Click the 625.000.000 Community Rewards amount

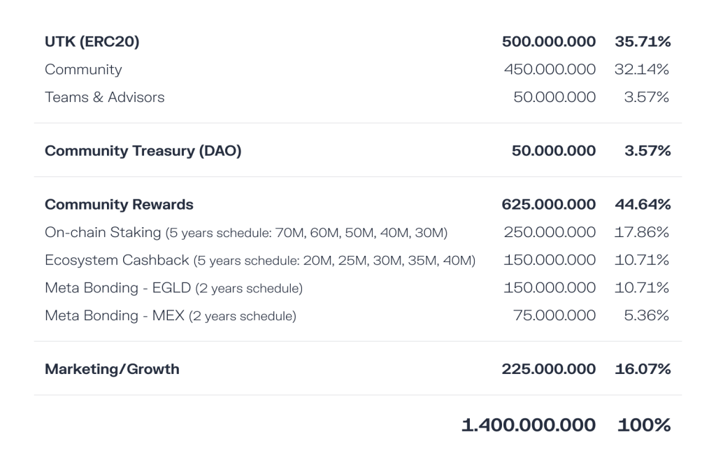[x=549, y=205]
